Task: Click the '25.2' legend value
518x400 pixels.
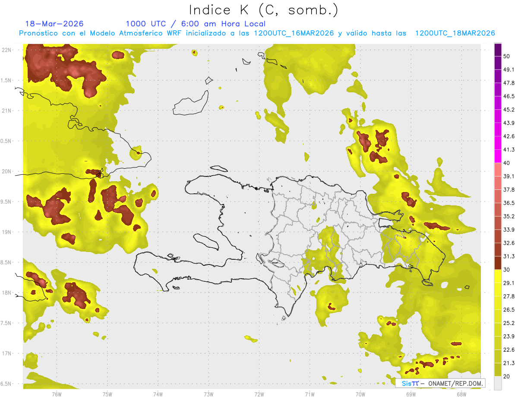Action: (509, 323)
